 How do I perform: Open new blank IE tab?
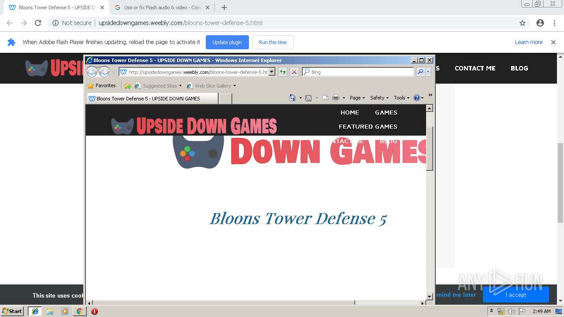[x=225, y=99]
